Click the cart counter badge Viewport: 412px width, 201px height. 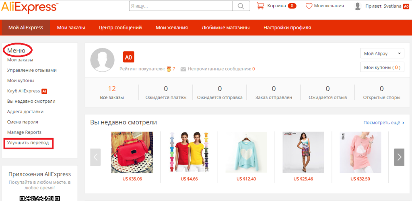pos(292,6)
